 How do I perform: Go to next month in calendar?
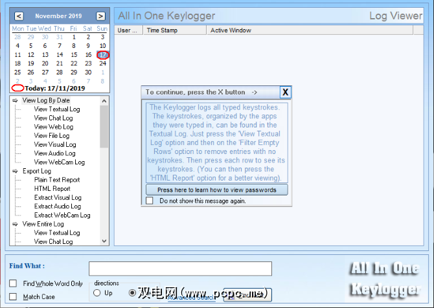coord(100,16)
